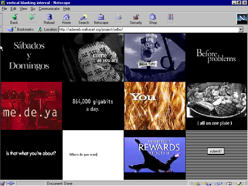Image resolution: width=248 pixels, height=186 pixels.
Task: Click the Print toolbar button
Action: coord(118,19)
